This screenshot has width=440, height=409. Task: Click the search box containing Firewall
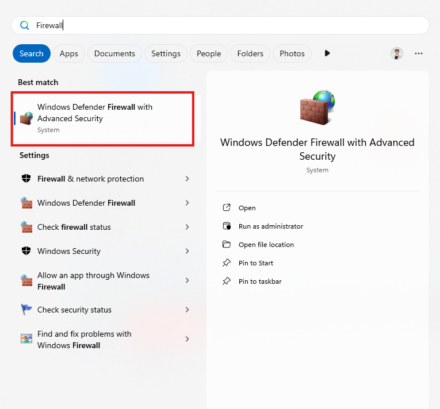230,25
